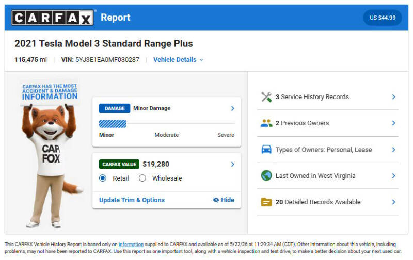413x260 pixels.
Task: Click the 'Moderate' severity label
Action: tap(166, 135)
